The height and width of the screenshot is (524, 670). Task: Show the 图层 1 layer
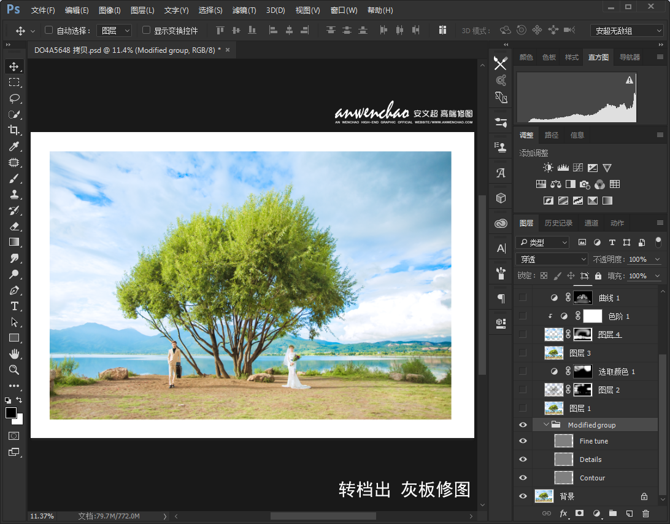point(523,408)
